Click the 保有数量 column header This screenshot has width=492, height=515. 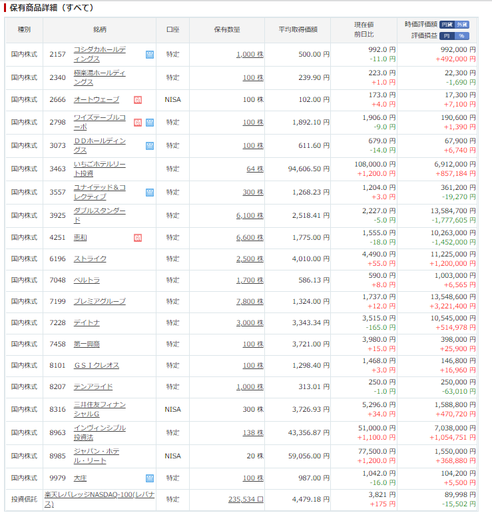click(x=227, y=29)
